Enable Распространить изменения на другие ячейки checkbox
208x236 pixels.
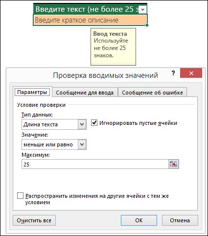pyautogui.click(x=20, y=196)
